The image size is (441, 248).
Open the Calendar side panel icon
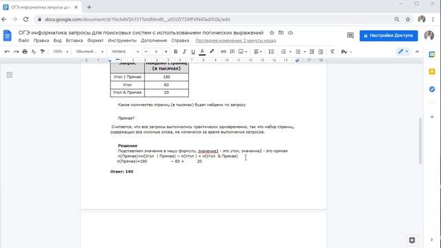tap(432, 54)
